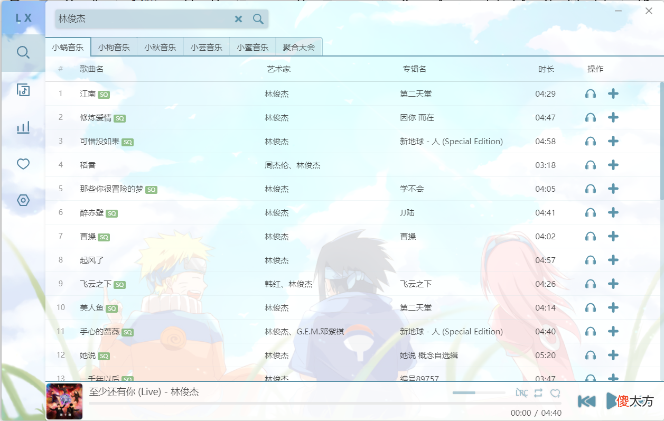The height and width of the screenshot is (421, 664).
Task: Play 稻香 with headphone icon
Action: coord(591,165)
